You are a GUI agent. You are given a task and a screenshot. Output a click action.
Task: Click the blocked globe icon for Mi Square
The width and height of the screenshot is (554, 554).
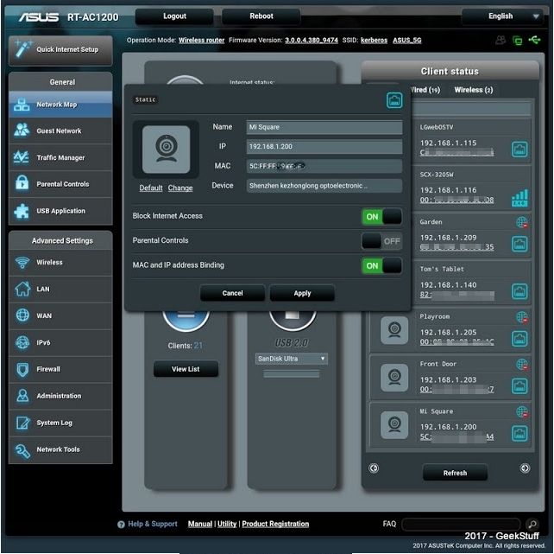coord(522,411)
